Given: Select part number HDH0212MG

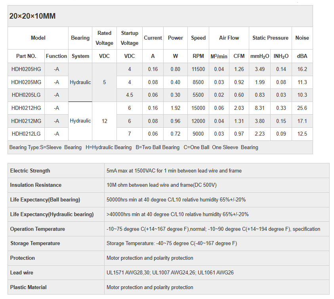Looking at the screenshot, I should (26, 121).
